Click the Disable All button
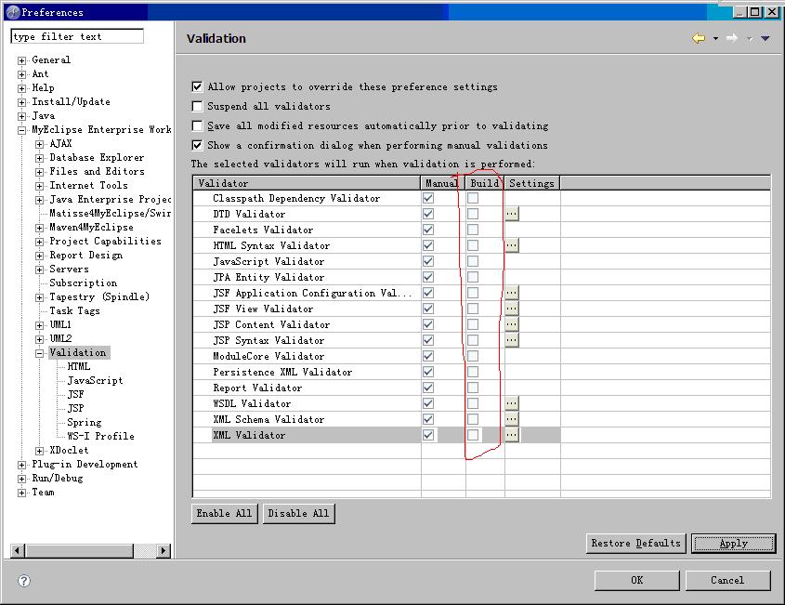The image size is (785, 605). 297,513
